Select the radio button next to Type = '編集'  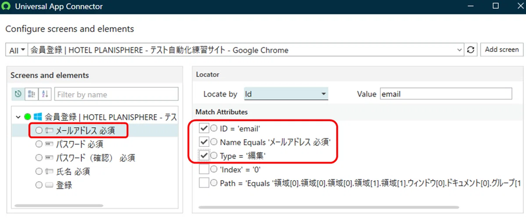click(x=214, y=156)
